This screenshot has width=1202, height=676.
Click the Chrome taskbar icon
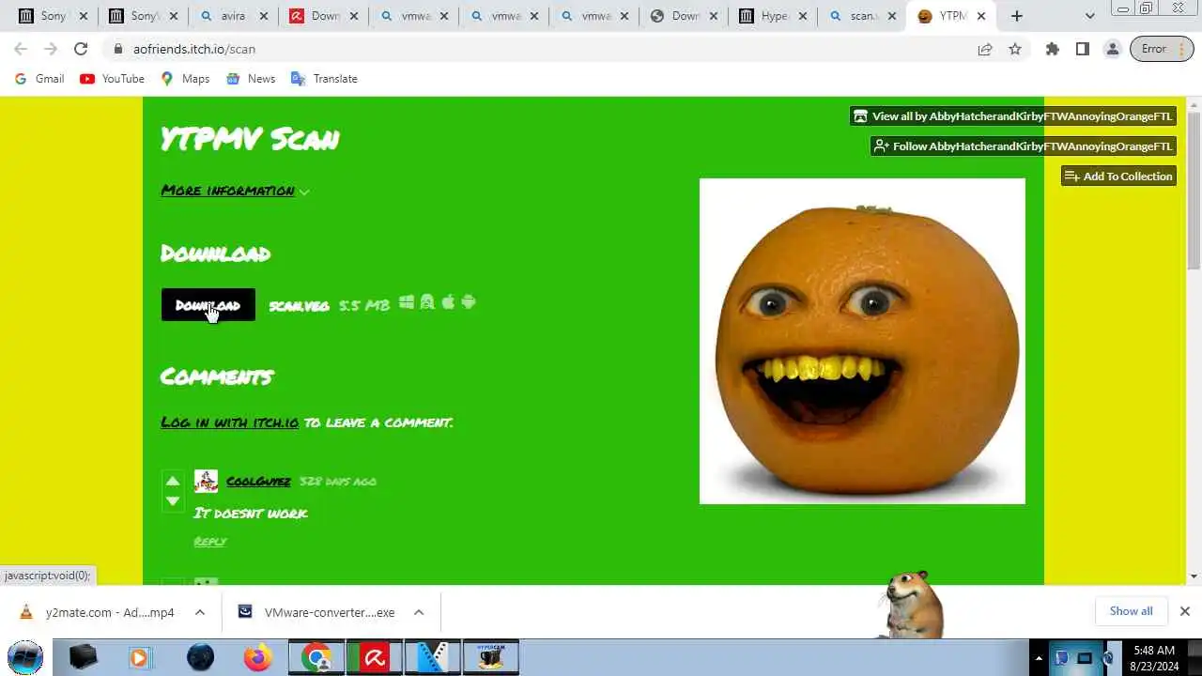pyautogui.click(x=316, y=657)
